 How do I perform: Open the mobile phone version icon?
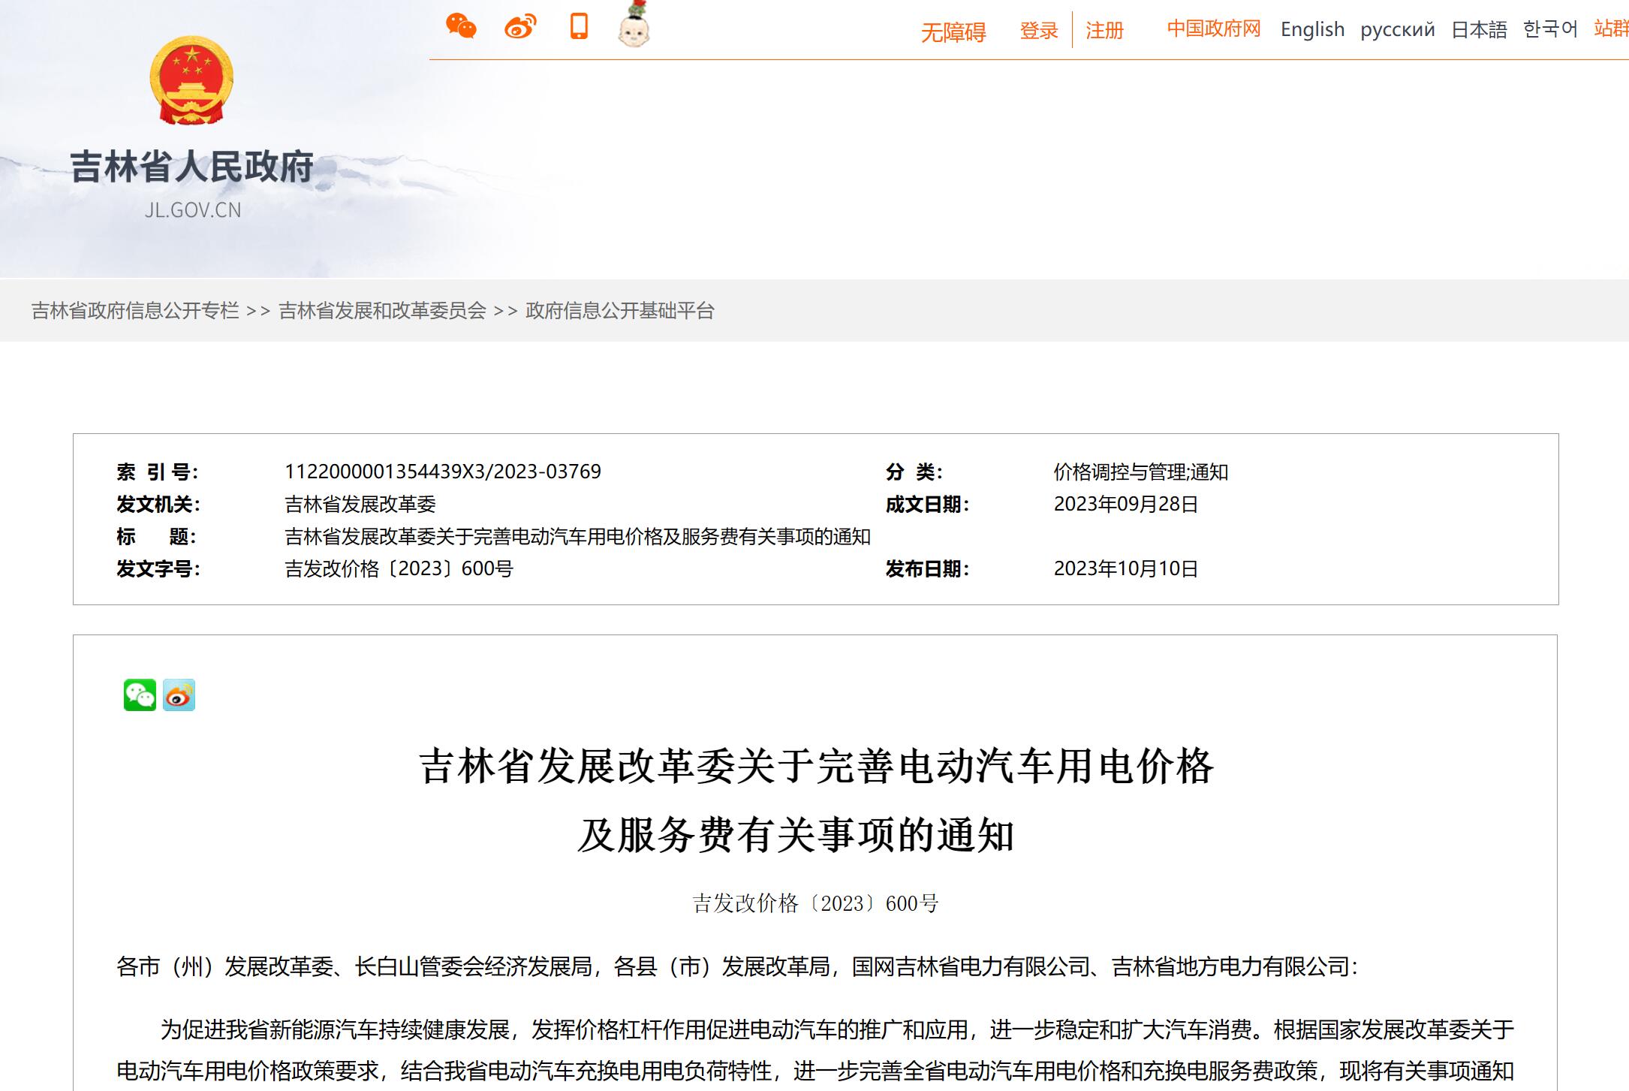(x=579, y=26)
